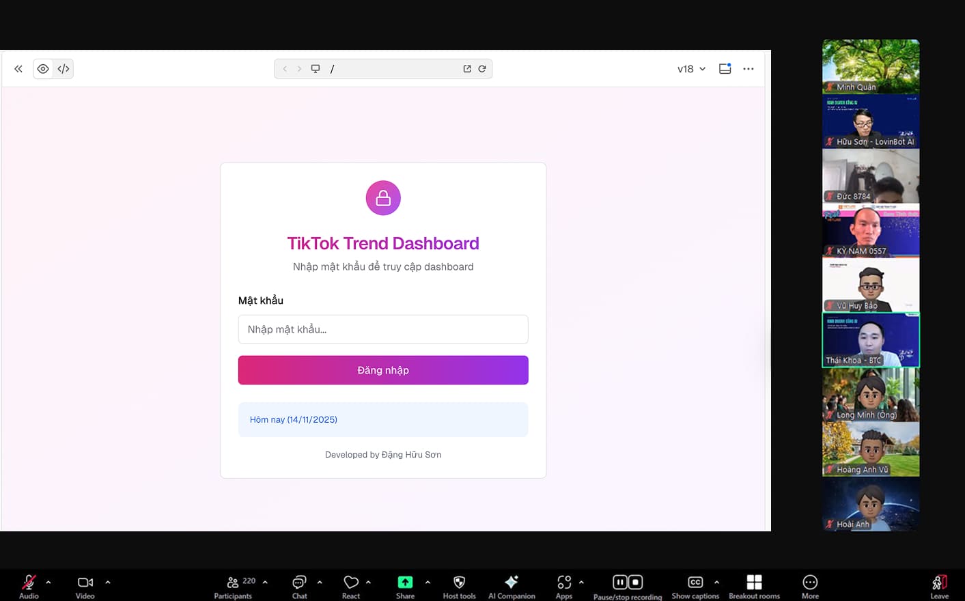Open the Chat panel
Screen dimensions: 965x601
[299, 585]
